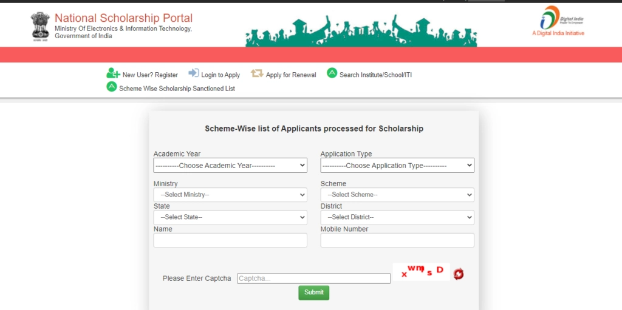Refresh the captcha image

pyautogui.click(x=458, y=274)
